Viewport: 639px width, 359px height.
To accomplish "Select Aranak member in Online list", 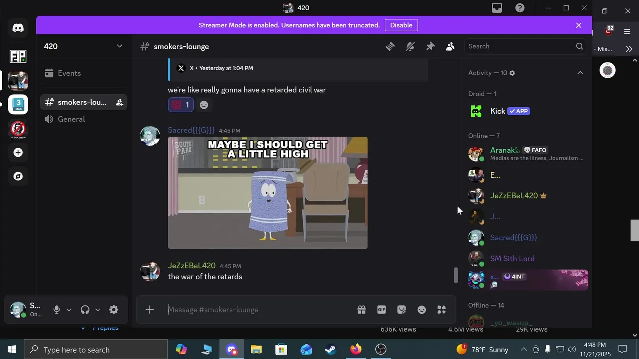I will (526, 154).
